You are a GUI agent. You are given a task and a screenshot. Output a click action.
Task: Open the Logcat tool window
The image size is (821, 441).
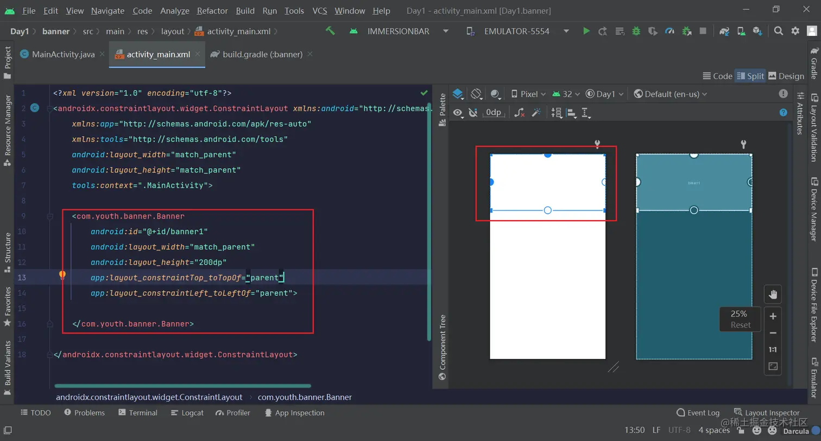pos(187,413)
